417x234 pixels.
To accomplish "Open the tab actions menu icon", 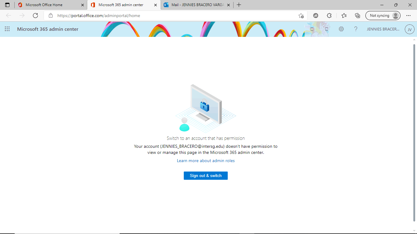I will [7, 5].
